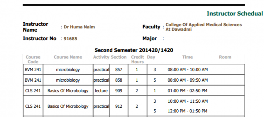The height and width of the screenshot is (117, 264).
Task: Click the Second Semester 201420/1420 title
Action: point(134,50)
